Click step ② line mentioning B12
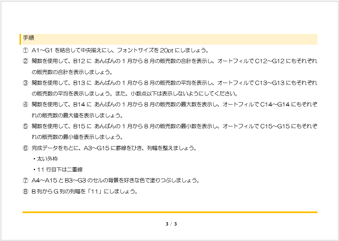 coord(170,61)
